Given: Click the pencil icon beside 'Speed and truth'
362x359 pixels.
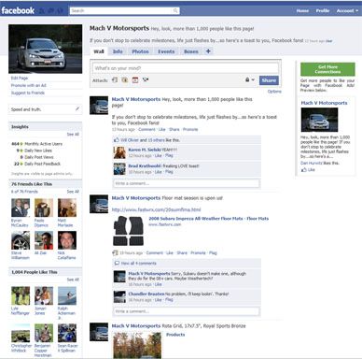Looking at the screenshot, I should pos(77,108).
